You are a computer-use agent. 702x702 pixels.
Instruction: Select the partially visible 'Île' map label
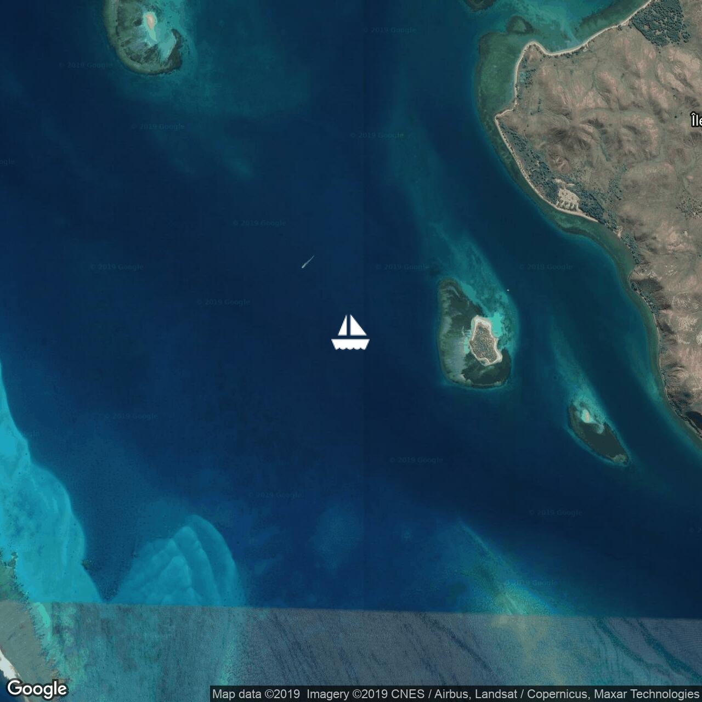coord(696,120)
